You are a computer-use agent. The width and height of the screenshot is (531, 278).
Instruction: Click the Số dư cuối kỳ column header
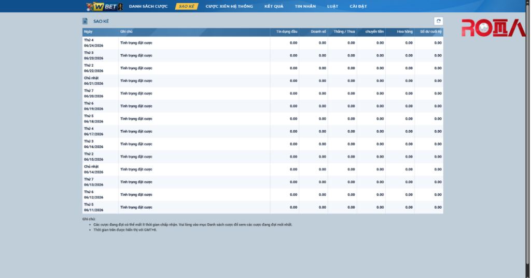pos(429,32)
